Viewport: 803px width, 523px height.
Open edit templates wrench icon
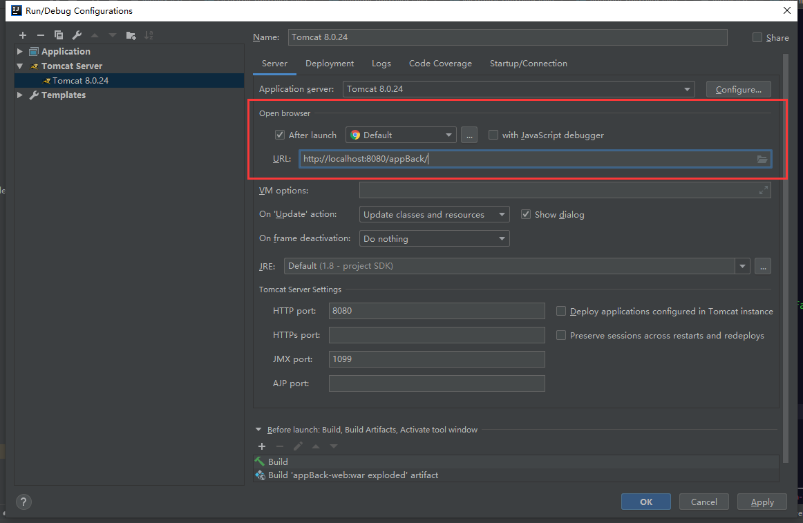coord(77,35)
